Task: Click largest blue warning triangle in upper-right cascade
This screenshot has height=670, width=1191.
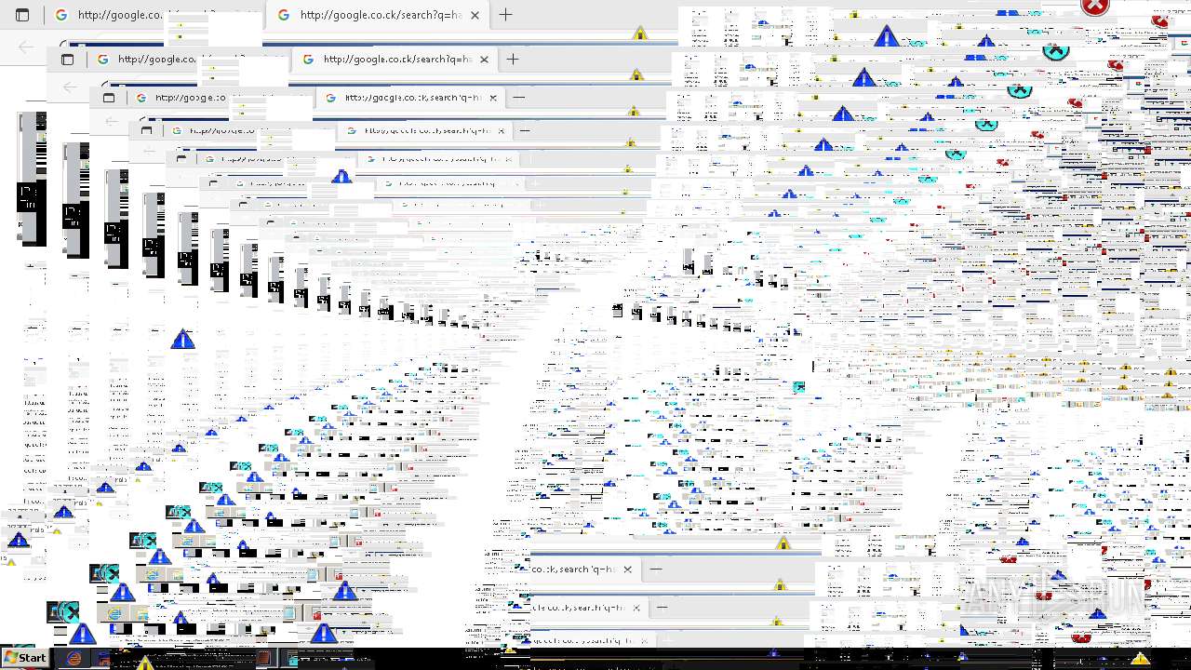Action: click(887, 36)
